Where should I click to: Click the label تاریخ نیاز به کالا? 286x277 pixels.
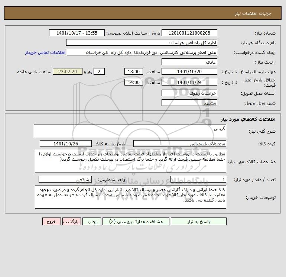(x=110, y=144)
